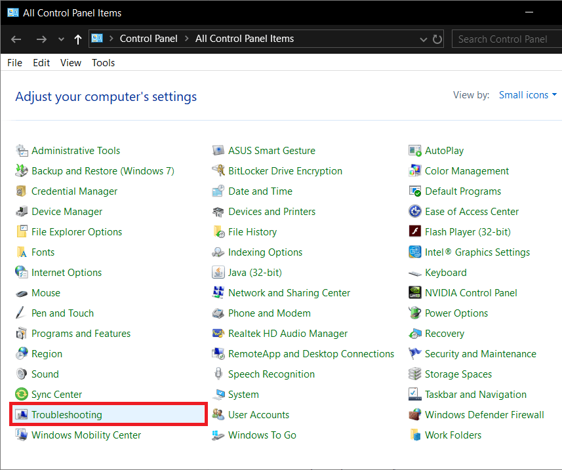Open the Flash Player (32-bit) icon
Viewport: 562px width, 470px height.
pos(414,232)
